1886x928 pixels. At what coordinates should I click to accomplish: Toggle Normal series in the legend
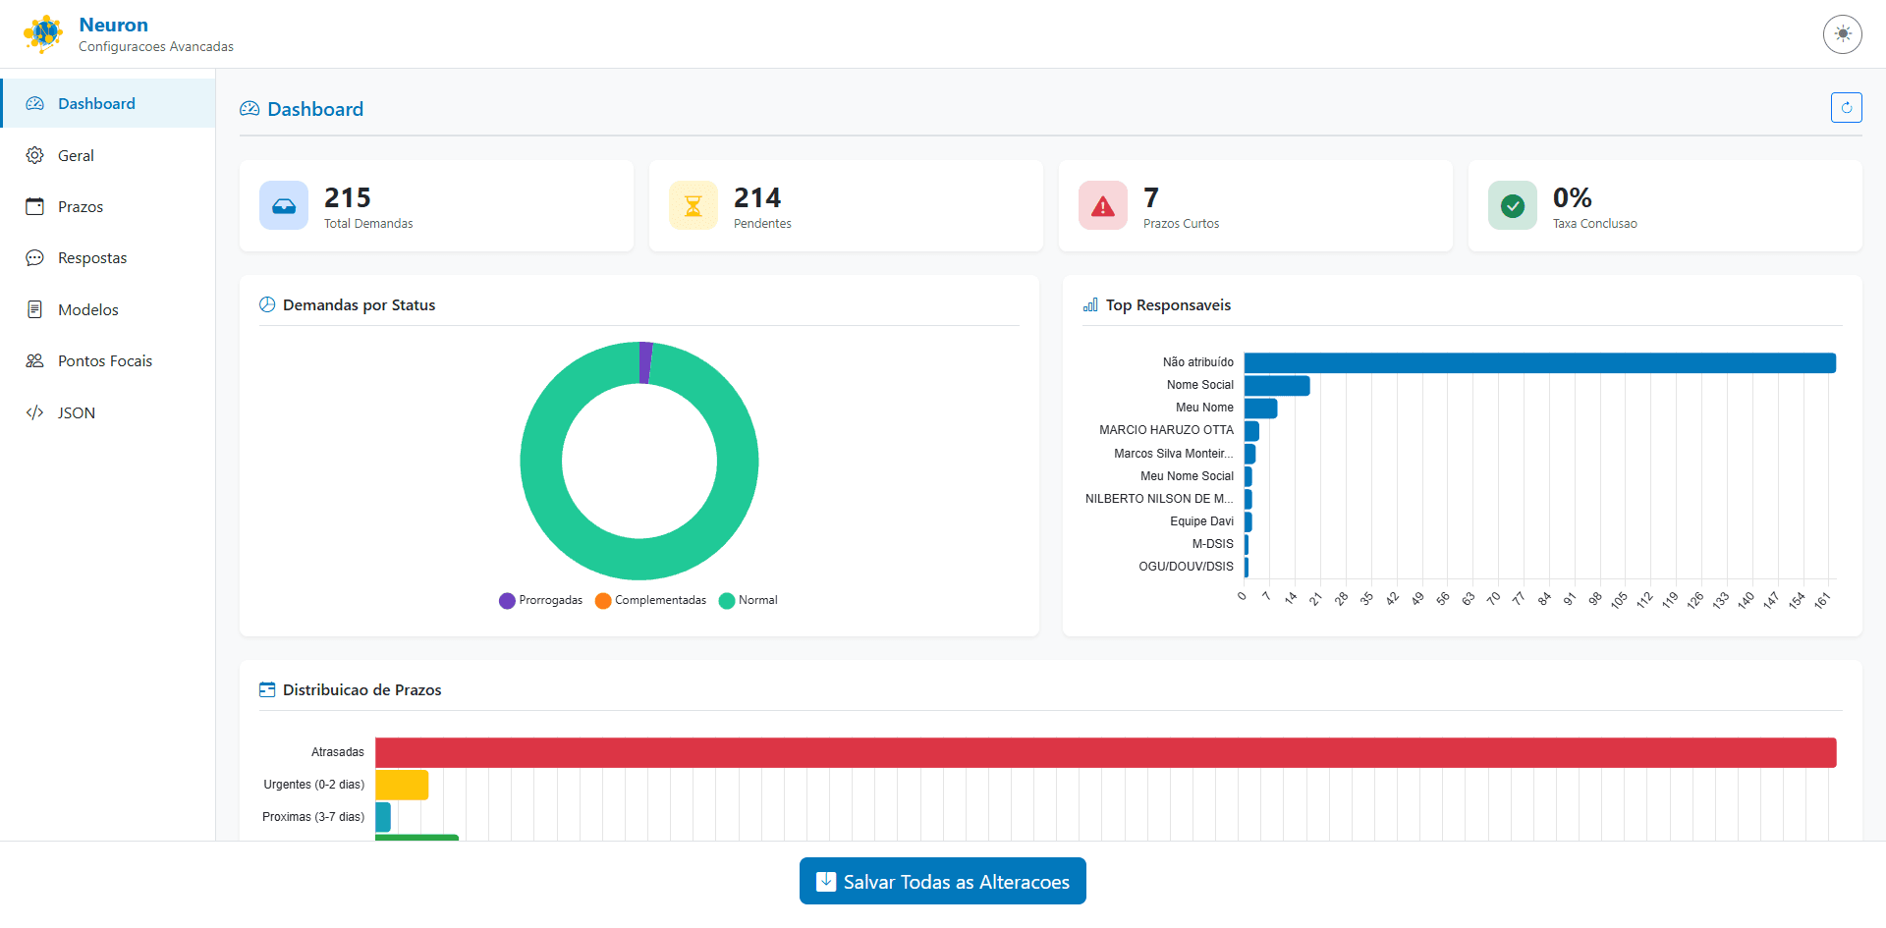749,601
